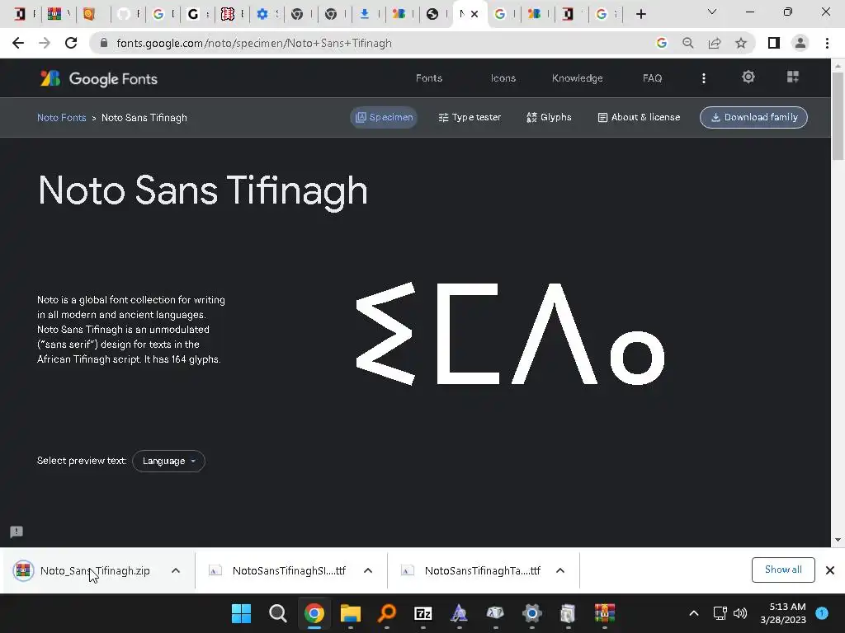View site information via the lock icon

(x=104, y=43)
